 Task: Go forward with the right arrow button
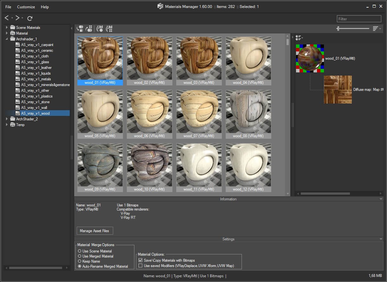pyautogui.click(x=18, y=18)
